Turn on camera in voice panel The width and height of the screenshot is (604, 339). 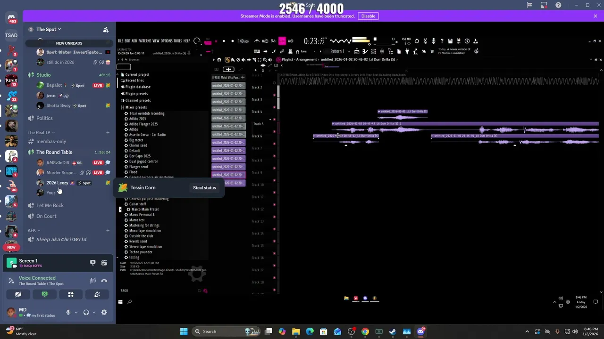coord(18,294)
